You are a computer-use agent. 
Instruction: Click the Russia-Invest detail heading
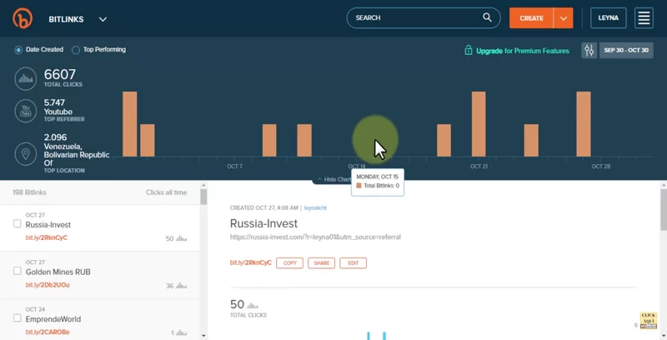pos(263,223)
